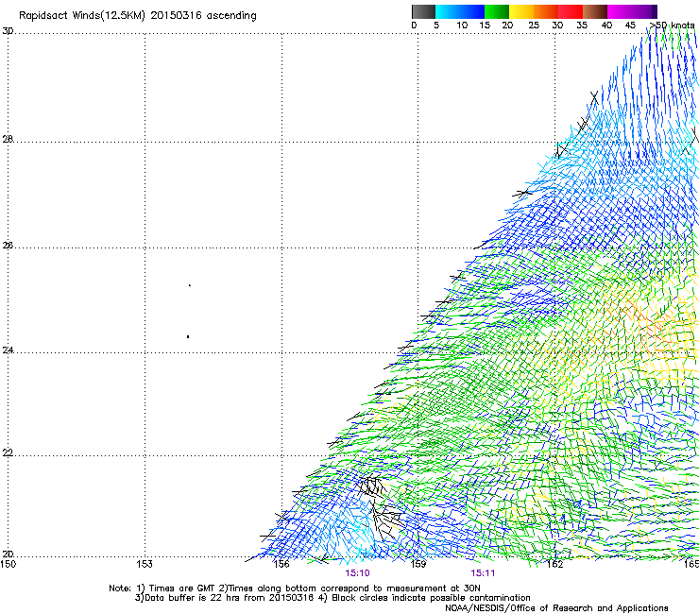This screenshot has height=614, width=699.
Task: Click the "35" label under the color bar
Action: [582, 26]
